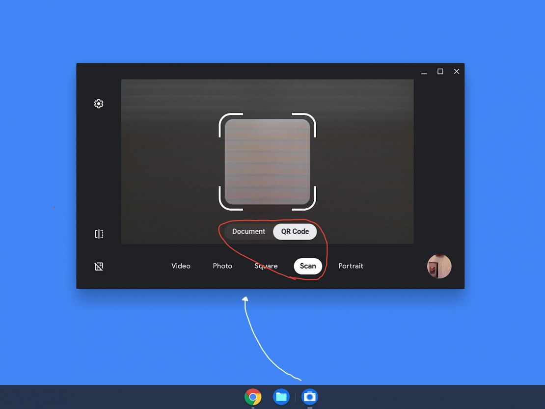Image resolution: width=545 pixels, height=409 pixels.
Task: Minimize the Camera window
Action: click(x=424, y=71)
